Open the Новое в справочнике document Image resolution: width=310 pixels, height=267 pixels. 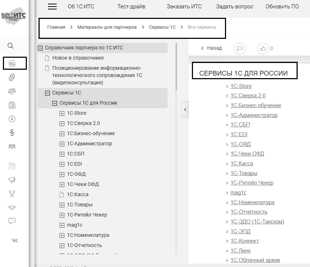coord(78,58)
